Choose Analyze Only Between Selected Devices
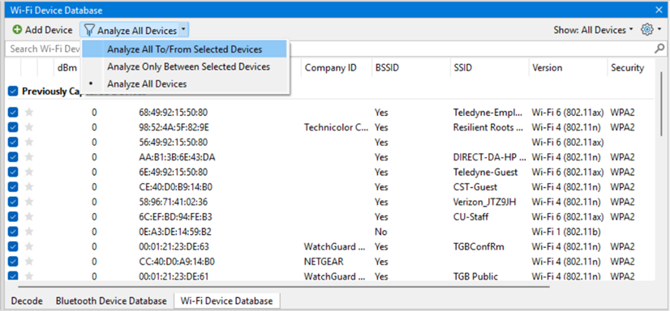Image resolution: width=670 pixels, height=311 pixels. [x=185, y=67]
